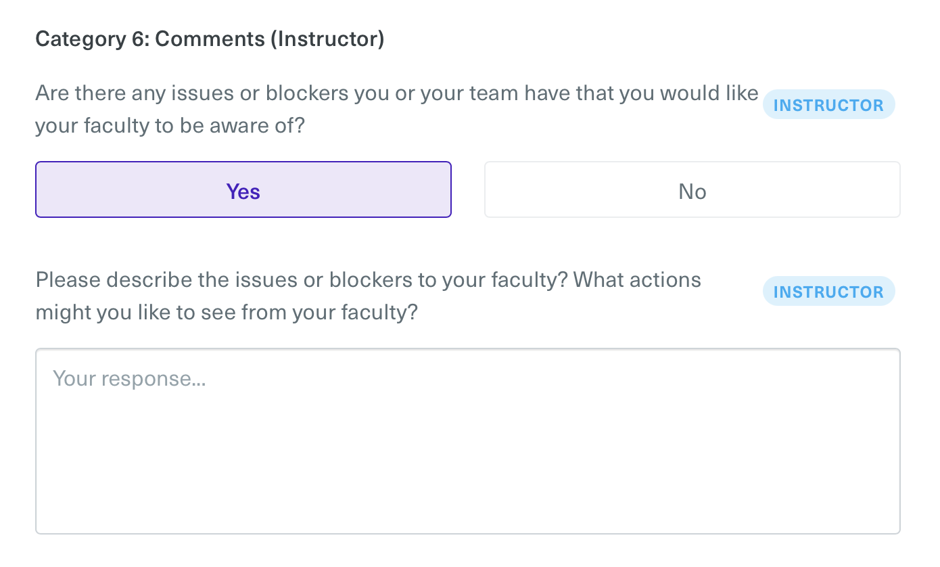Viewport: 940px width, 567px height.
Task: Select the Yes answer option
Action: tap(243, 189)
